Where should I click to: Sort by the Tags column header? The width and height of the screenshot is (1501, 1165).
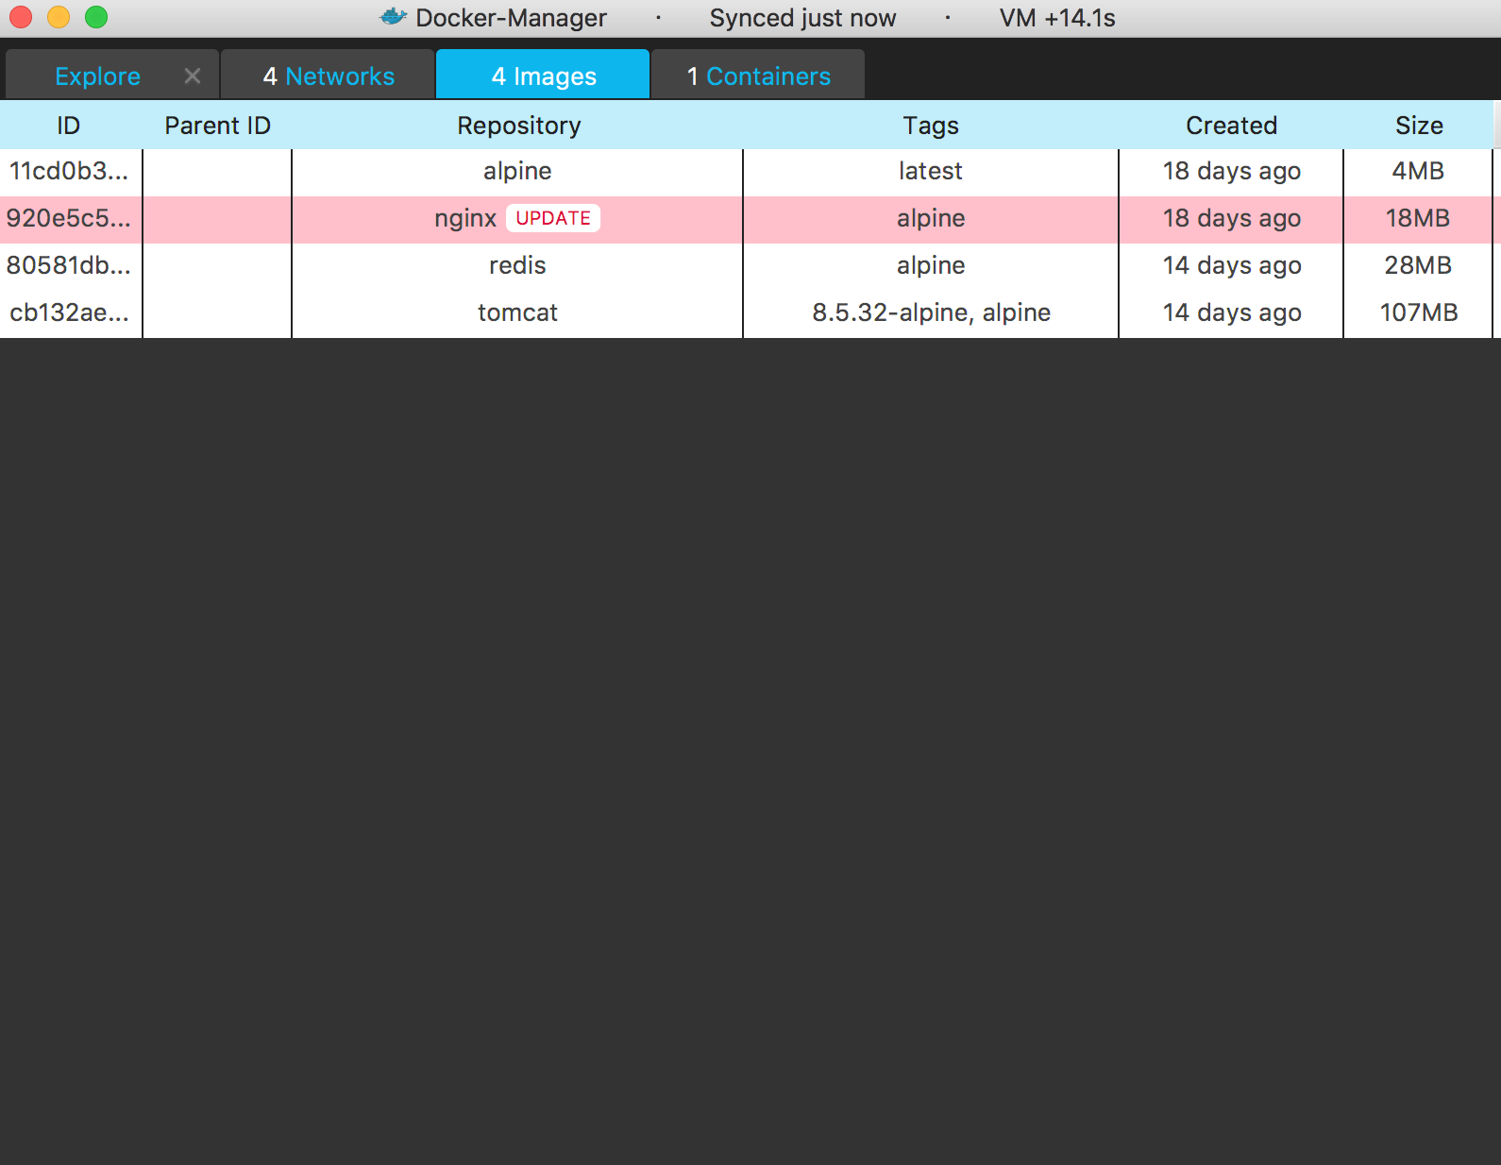(x=931, y=126)
